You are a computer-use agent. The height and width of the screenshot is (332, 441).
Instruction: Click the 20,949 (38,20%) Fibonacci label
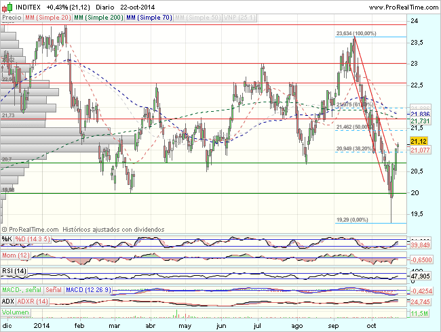tap(355, 148)
